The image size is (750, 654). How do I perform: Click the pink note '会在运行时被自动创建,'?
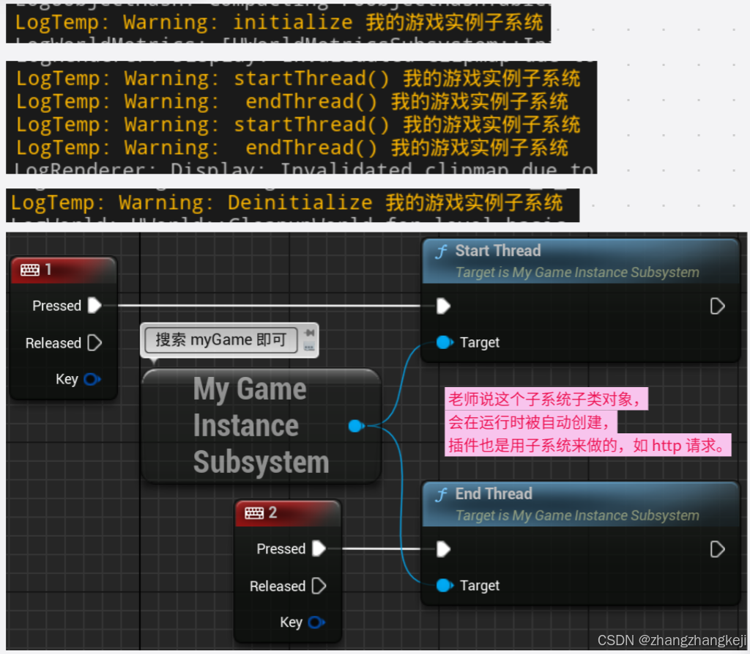coord(531,422)
